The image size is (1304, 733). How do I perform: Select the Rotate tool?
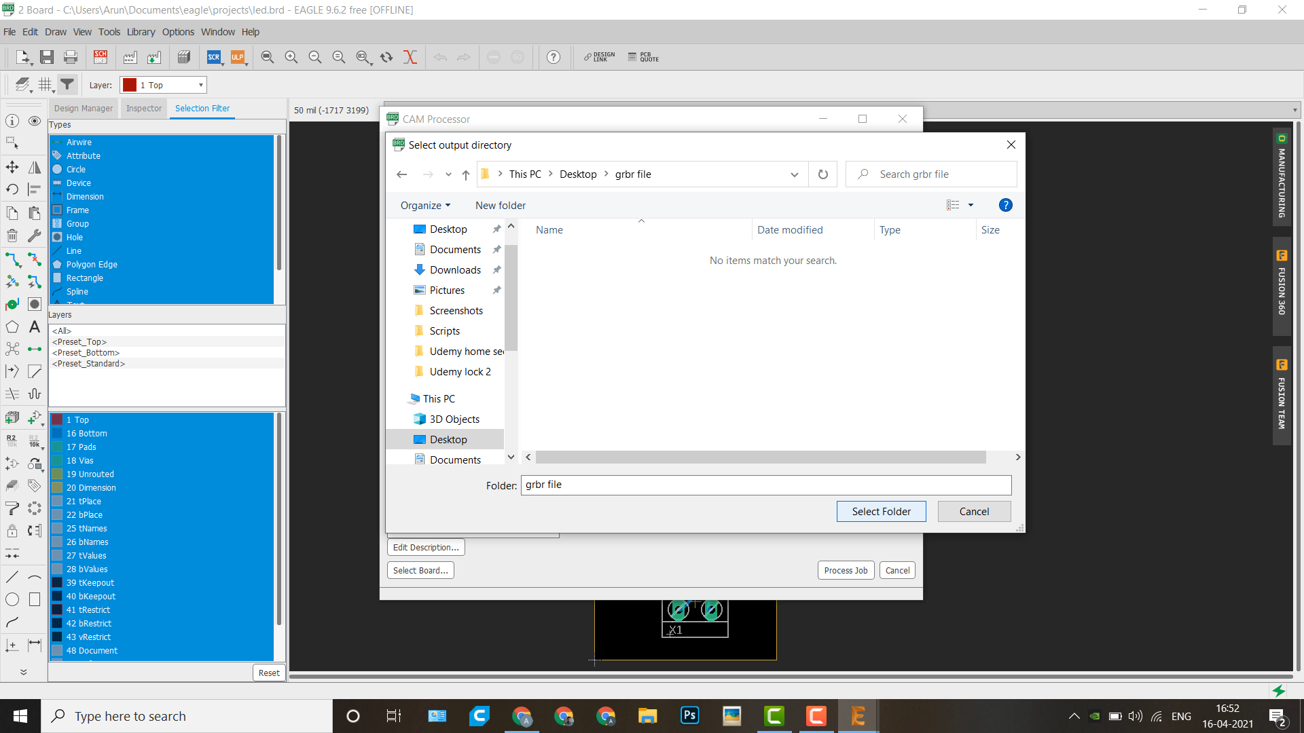(12, 189)
